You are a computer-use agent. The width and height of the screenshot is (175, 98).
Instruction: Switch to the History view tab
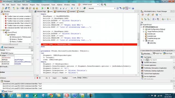(85, 78)
